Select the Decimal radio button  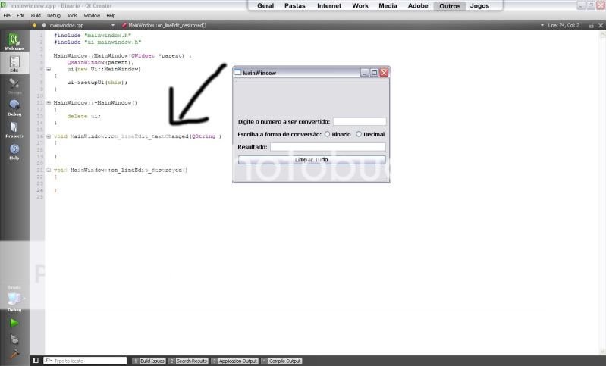click(x=359, y=134)
